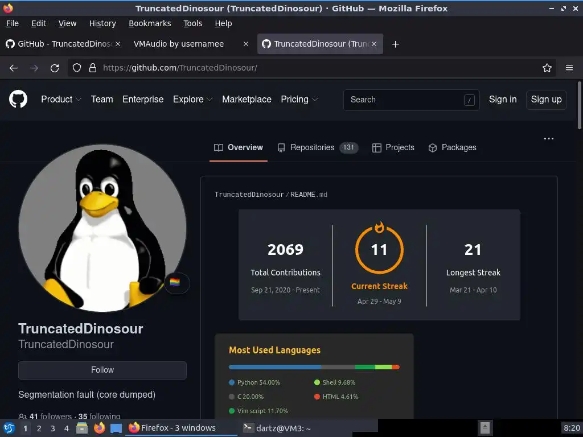Open the file manager taskbar icon
Screen dimensions: 583x437
[82, 428]
